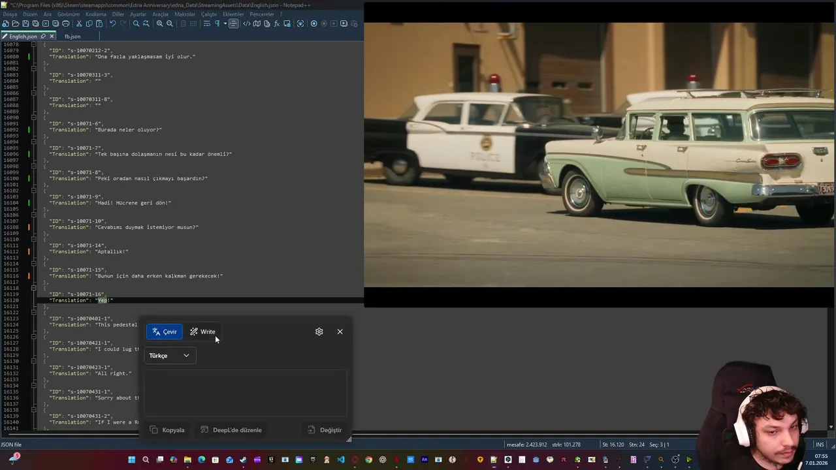Open the Makrolar menu
The image size is (836, 470).
pyautogui.click(x=185, y=14)
